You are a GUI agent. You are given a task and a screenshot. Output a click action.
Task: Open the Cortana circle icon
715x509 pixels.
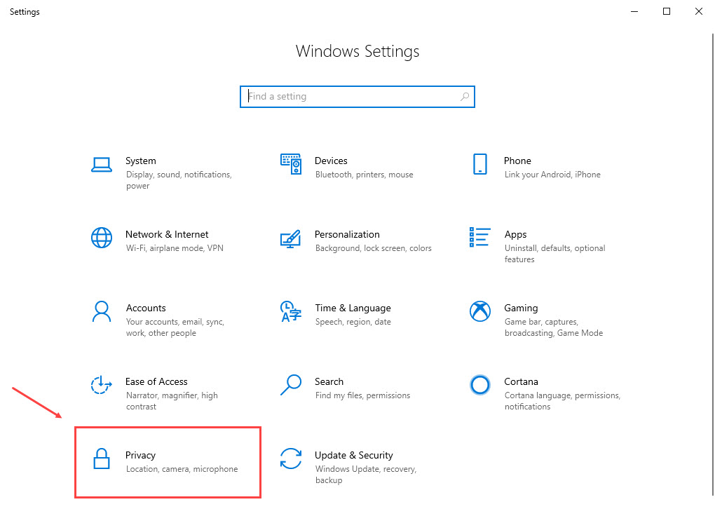pos(479,385)
